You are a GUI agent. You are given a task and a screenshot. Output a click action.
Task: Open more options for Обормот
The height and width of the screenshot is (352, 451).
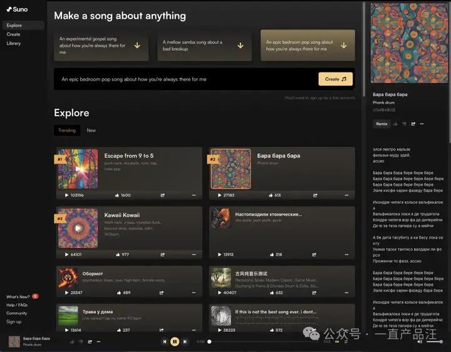(194, 293)
